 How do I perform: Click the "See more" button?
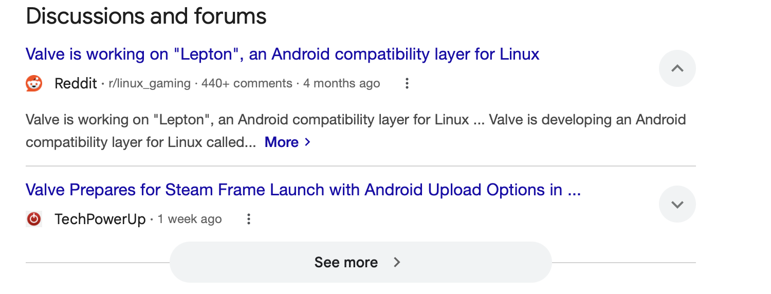360,262
